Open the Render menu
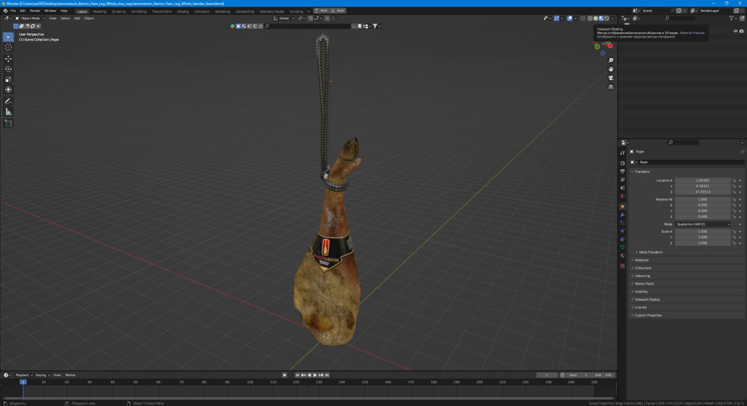747x406 pixels. [x=35, y=11]
